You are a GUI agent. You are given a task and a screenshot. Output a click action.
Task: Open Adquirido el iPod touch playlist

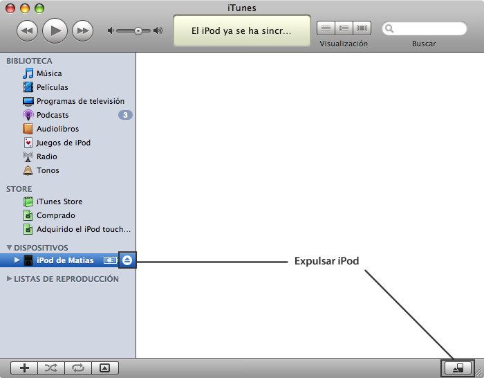pyautogui.click(x=77, y=229)
